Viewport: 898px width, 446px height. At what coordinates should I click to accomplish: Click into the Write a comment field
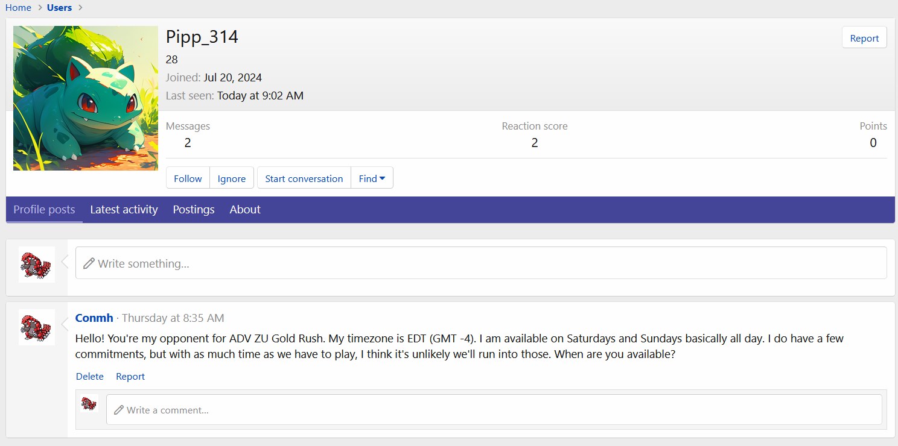pos(494,410)
